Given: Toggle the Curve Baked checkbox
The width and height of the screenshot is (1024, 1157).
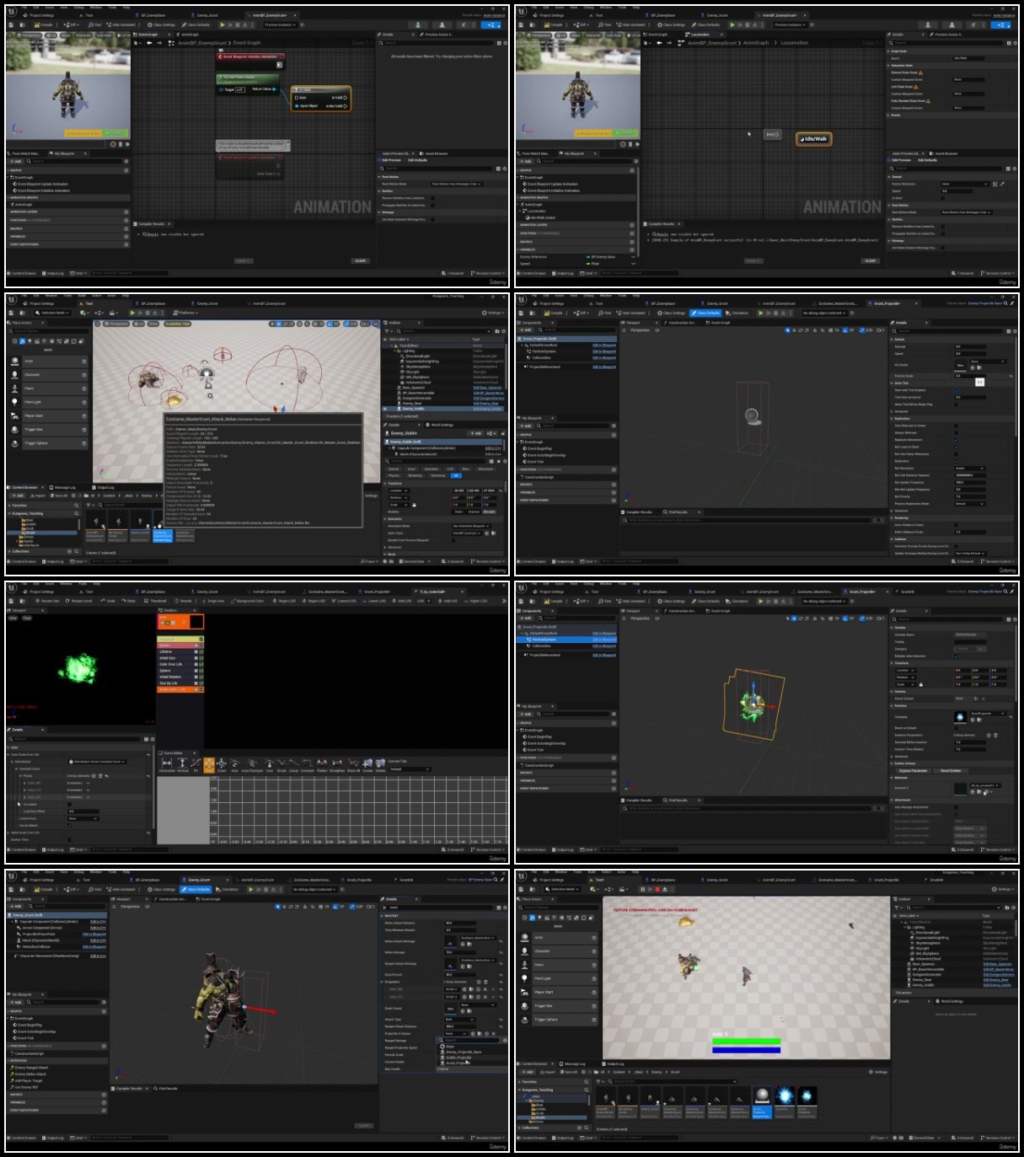Looking at the screenshot, I should pos(69,826).
